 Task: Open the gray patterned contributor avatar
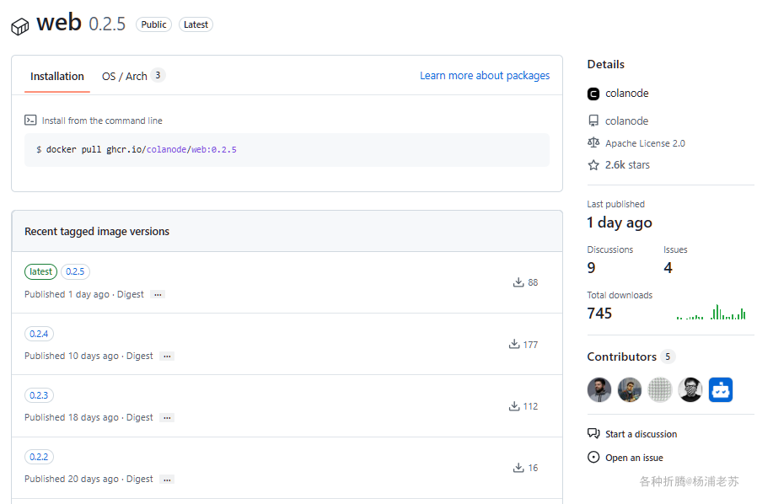click(660, 389)
